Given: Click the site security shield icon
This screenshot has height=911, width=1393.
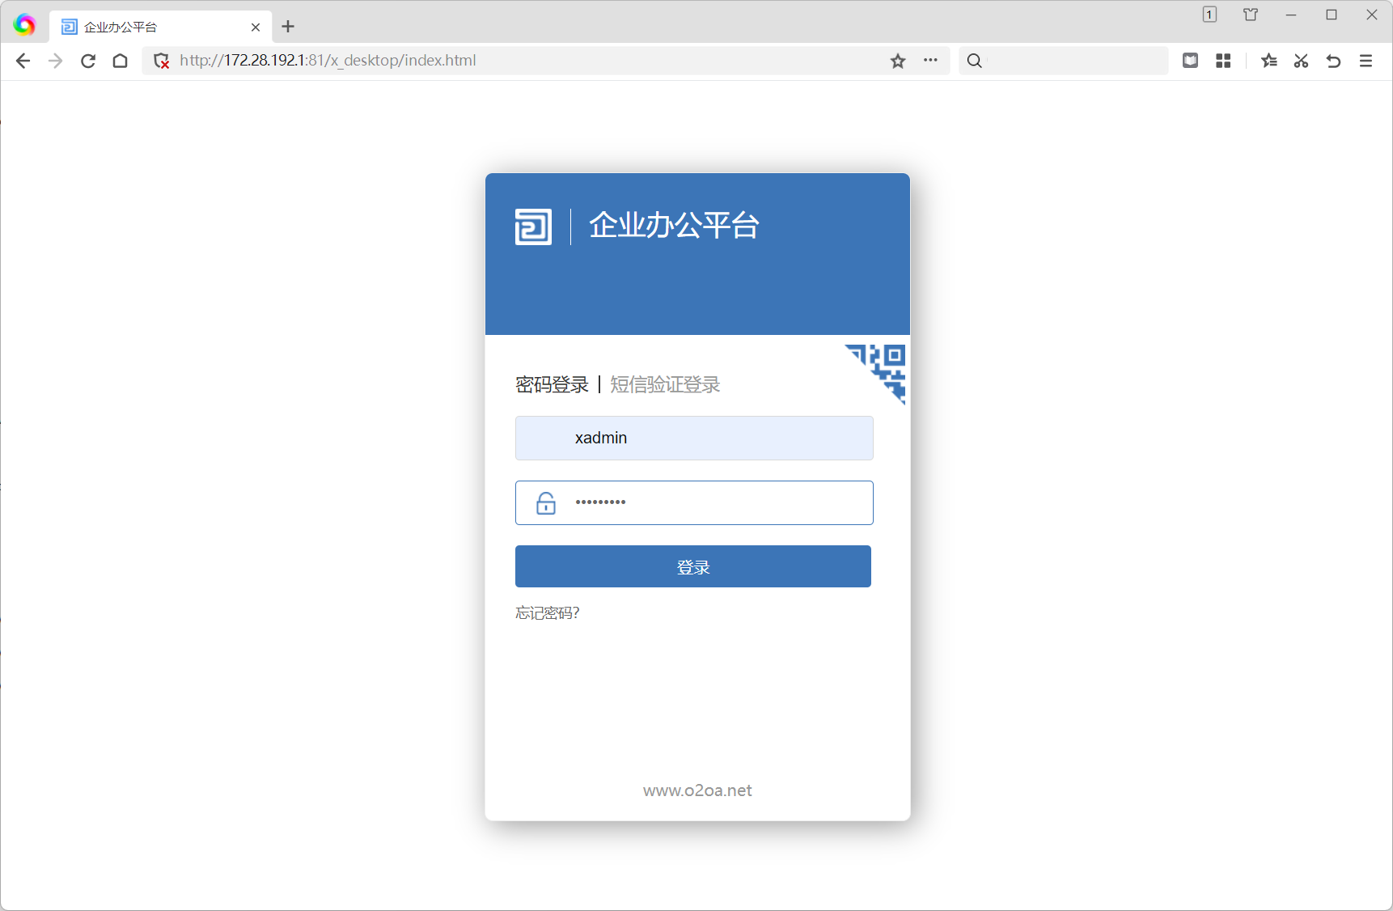Looking at the screenshot, I should point(162,61).
